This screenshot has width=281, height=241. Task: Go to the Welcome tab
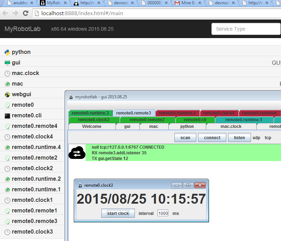click(92, 126)
